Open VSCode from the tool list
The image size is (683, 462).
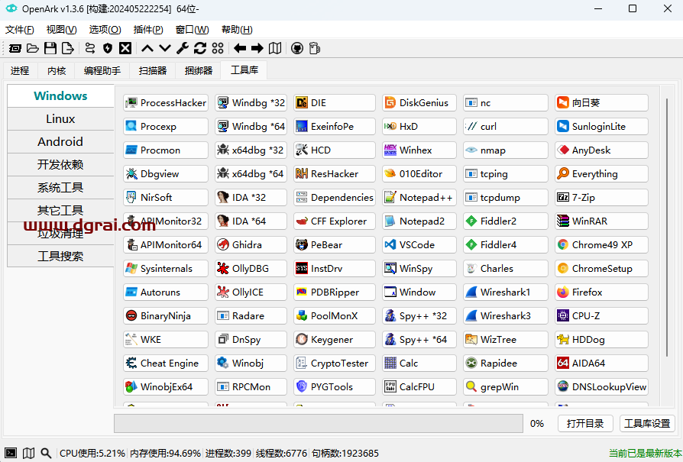419,244
